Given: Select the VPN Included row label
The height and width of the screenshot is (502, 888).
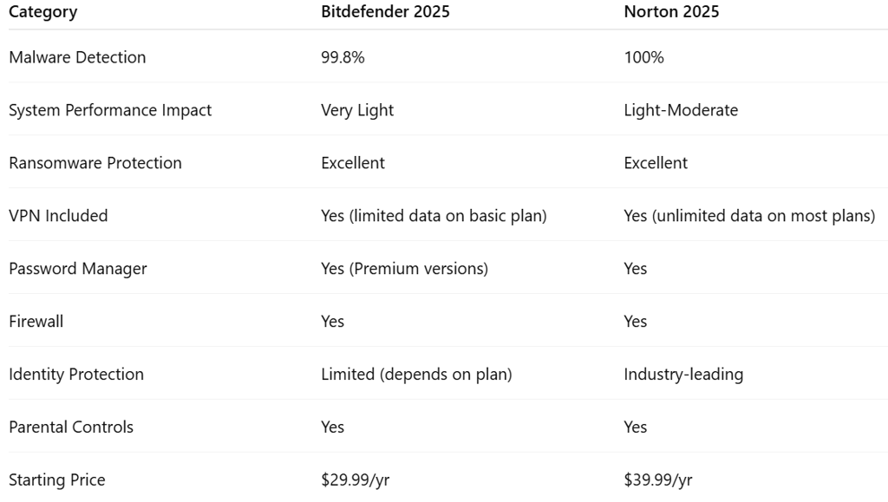Looking at the screenshot, I should point(58,216).
